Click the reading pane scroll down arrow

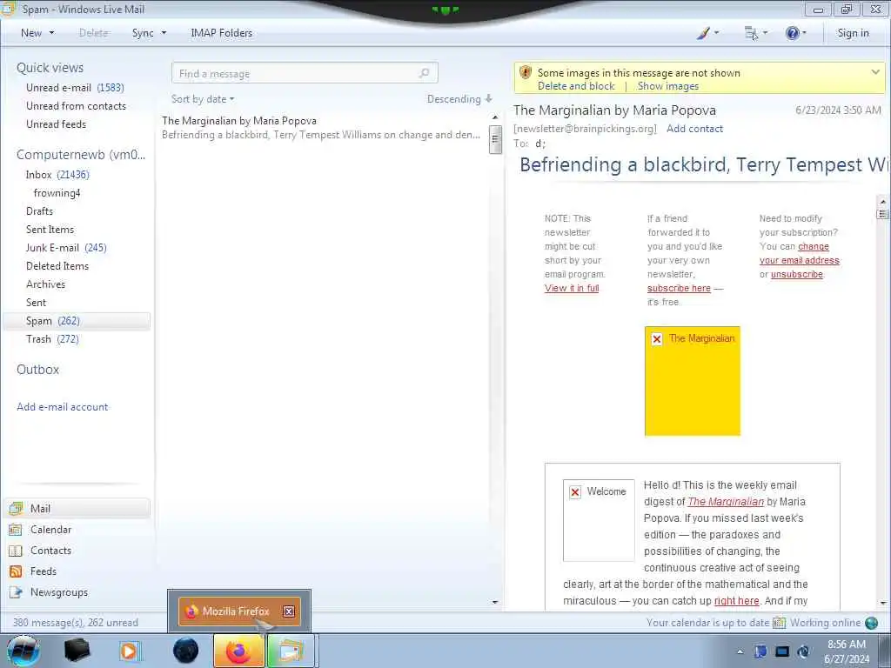(882, 603)
